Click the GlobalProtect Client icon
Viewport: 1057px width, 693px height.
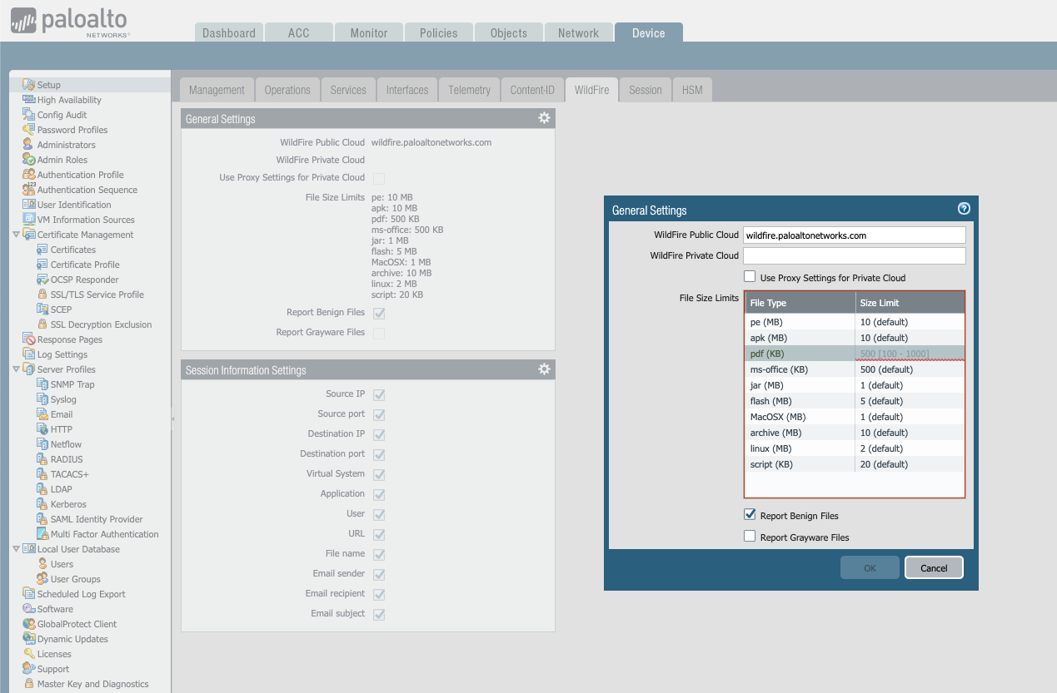[x=29, y=624]
